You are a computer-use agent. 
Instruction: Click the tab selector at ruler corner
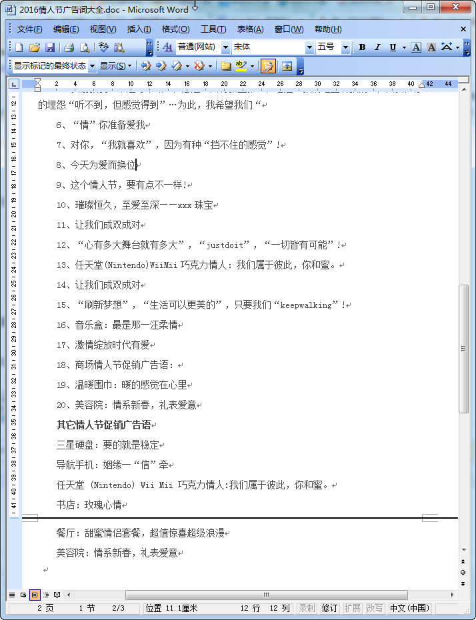14,84
